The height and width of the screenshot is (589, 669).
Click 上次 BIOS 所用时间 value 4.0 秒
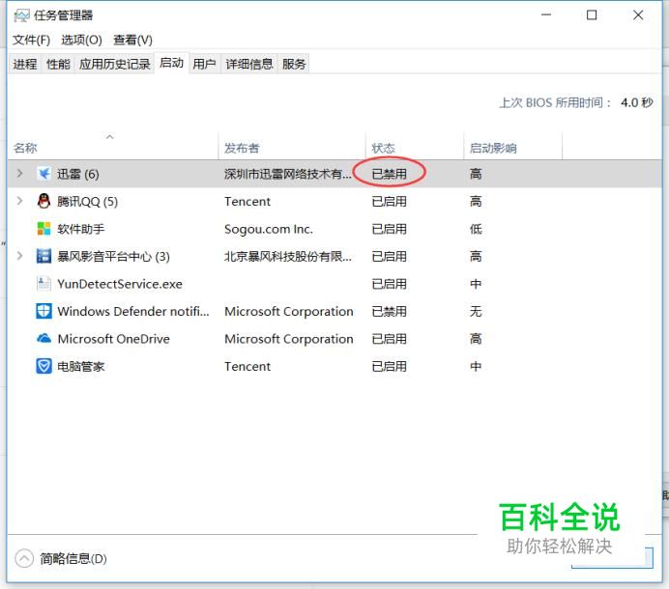pyautogui.click(x=636, y=102)
